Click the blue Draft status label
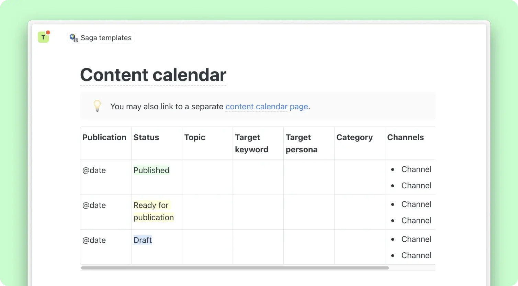Image resolution: width=518 pixels, height=286 pixels. [x=143, y=240]
